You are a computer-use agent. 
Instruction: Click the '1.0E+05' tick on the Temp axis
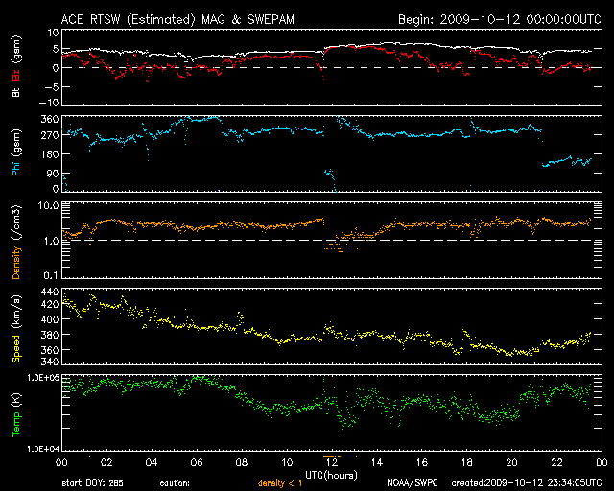(42, 378)
